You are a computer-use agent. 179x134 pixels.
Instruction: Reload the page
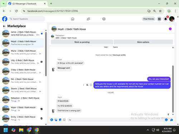point(16,11)
